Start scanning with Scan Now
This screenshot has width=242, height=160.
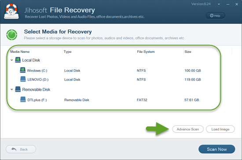tap(216, 149)
